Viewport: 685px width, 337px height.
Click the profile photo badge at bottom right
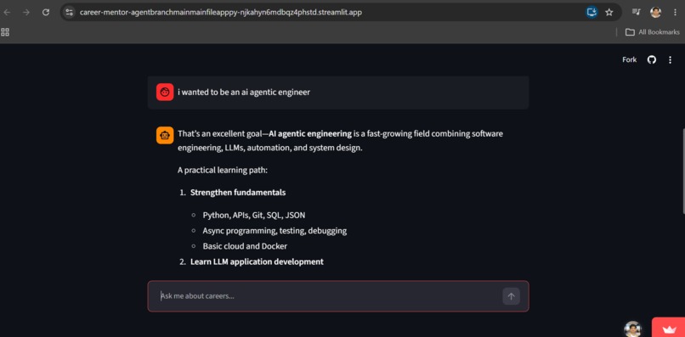(632, 329)
